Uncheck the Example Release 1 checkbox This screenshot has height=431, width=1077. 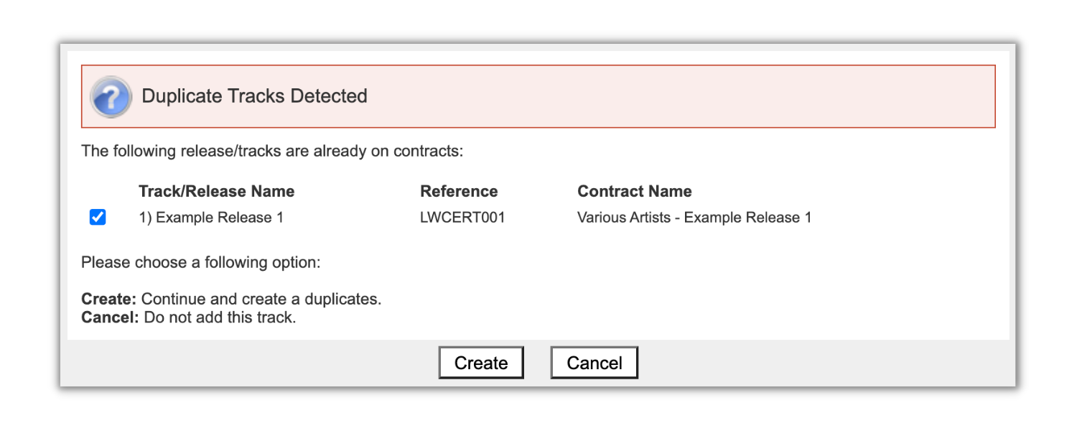pos(98,217)
